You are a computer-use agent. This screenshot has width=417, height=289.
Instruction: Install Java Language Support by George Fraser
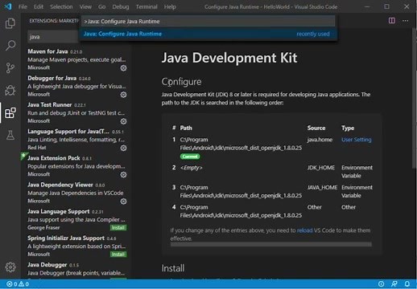tap(118, 228)
